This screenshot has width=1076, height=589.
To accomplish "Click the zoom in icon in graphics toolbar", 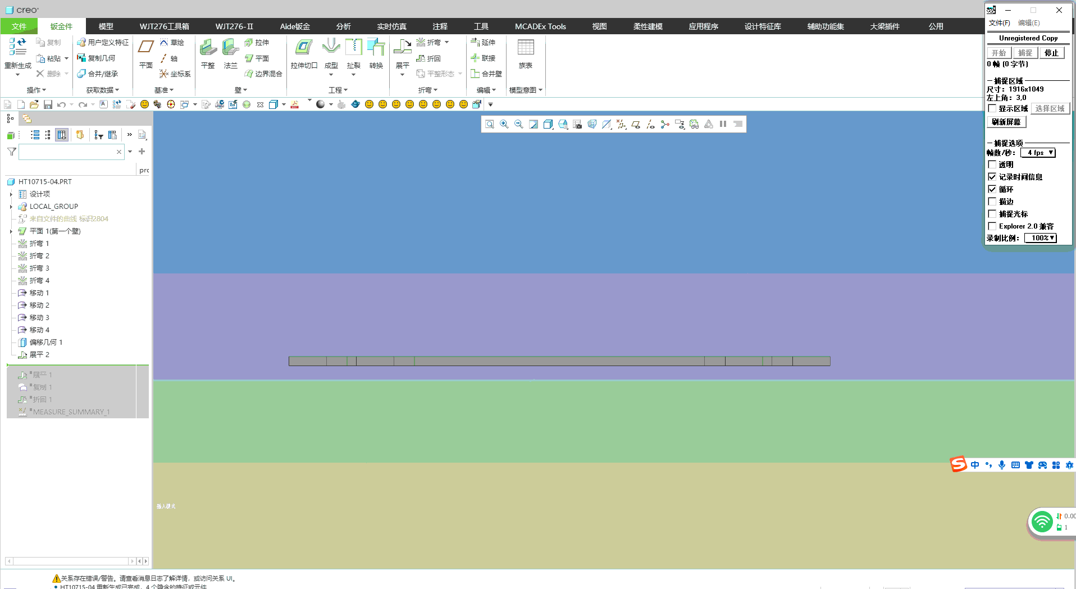I will pos(504,124).
